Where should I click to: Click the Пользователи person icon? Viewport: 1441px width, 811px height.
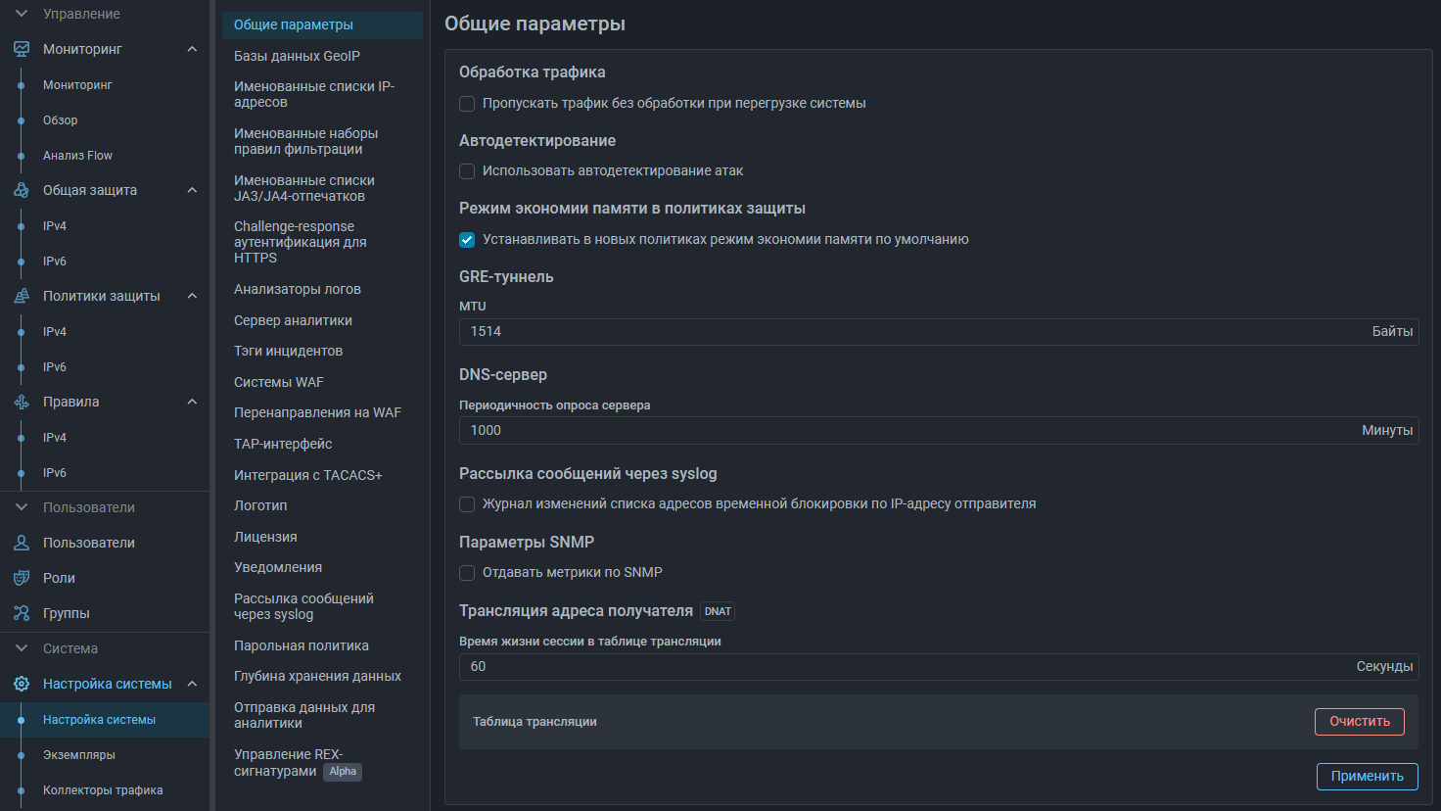[x=22, y=543]
